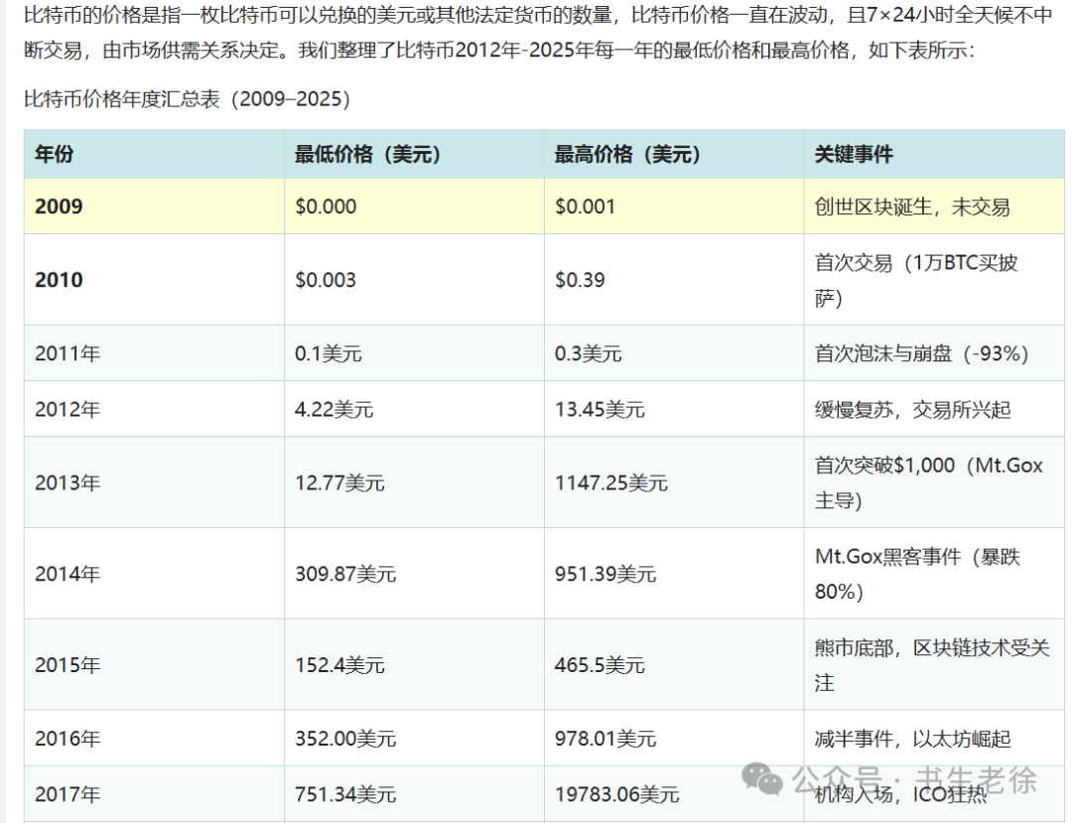Click the 12.77美元 price cell

(414, 481)
